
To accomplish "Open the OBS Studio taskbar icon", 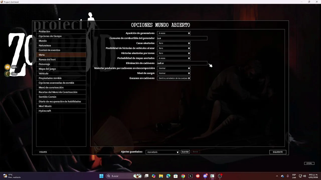I will (220, 176).
